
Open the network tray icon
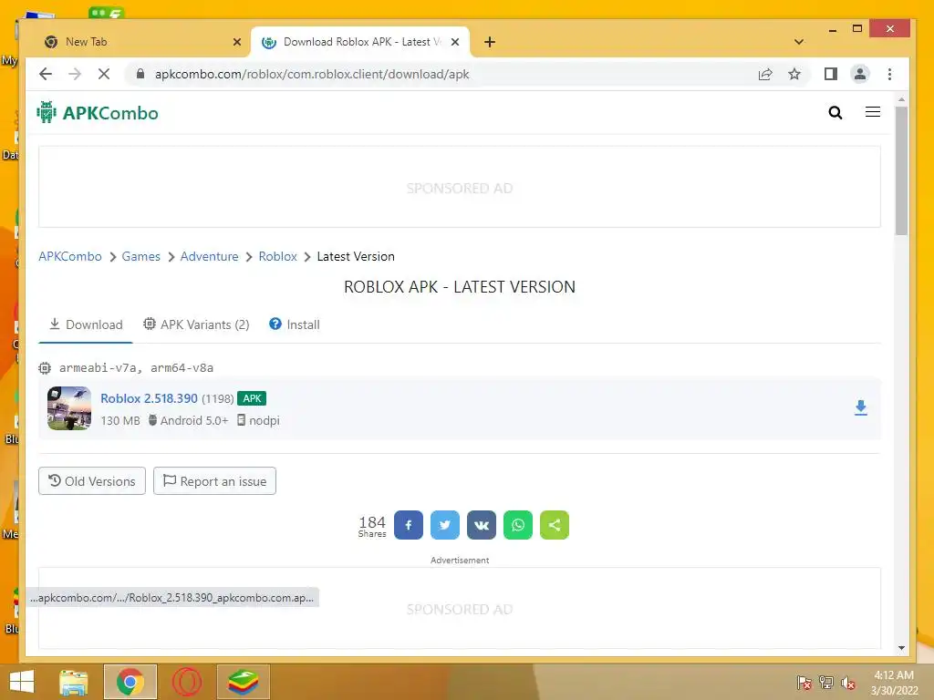coord(826,682)
